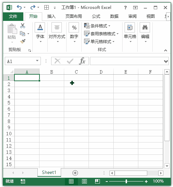This screenshot has width=173, height=187.
Task: Expand the Redo history dropdown arrow
Action: (x=38, y=8)
